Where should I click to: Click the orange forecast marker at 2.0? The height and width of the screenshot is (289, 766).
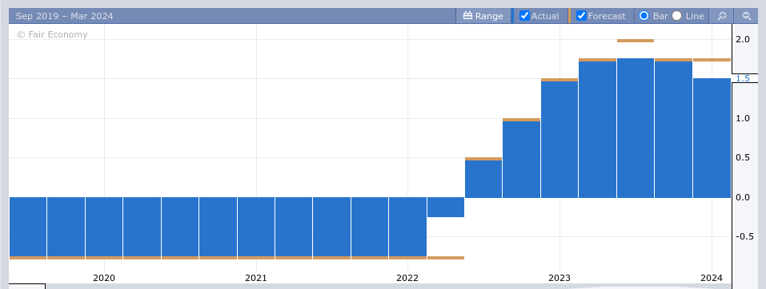pos(635,41)
